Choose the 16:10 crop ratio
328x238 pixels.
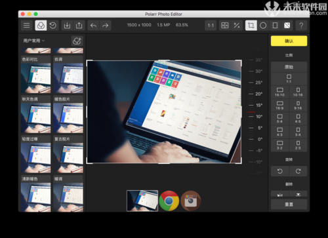pos(279,92)
